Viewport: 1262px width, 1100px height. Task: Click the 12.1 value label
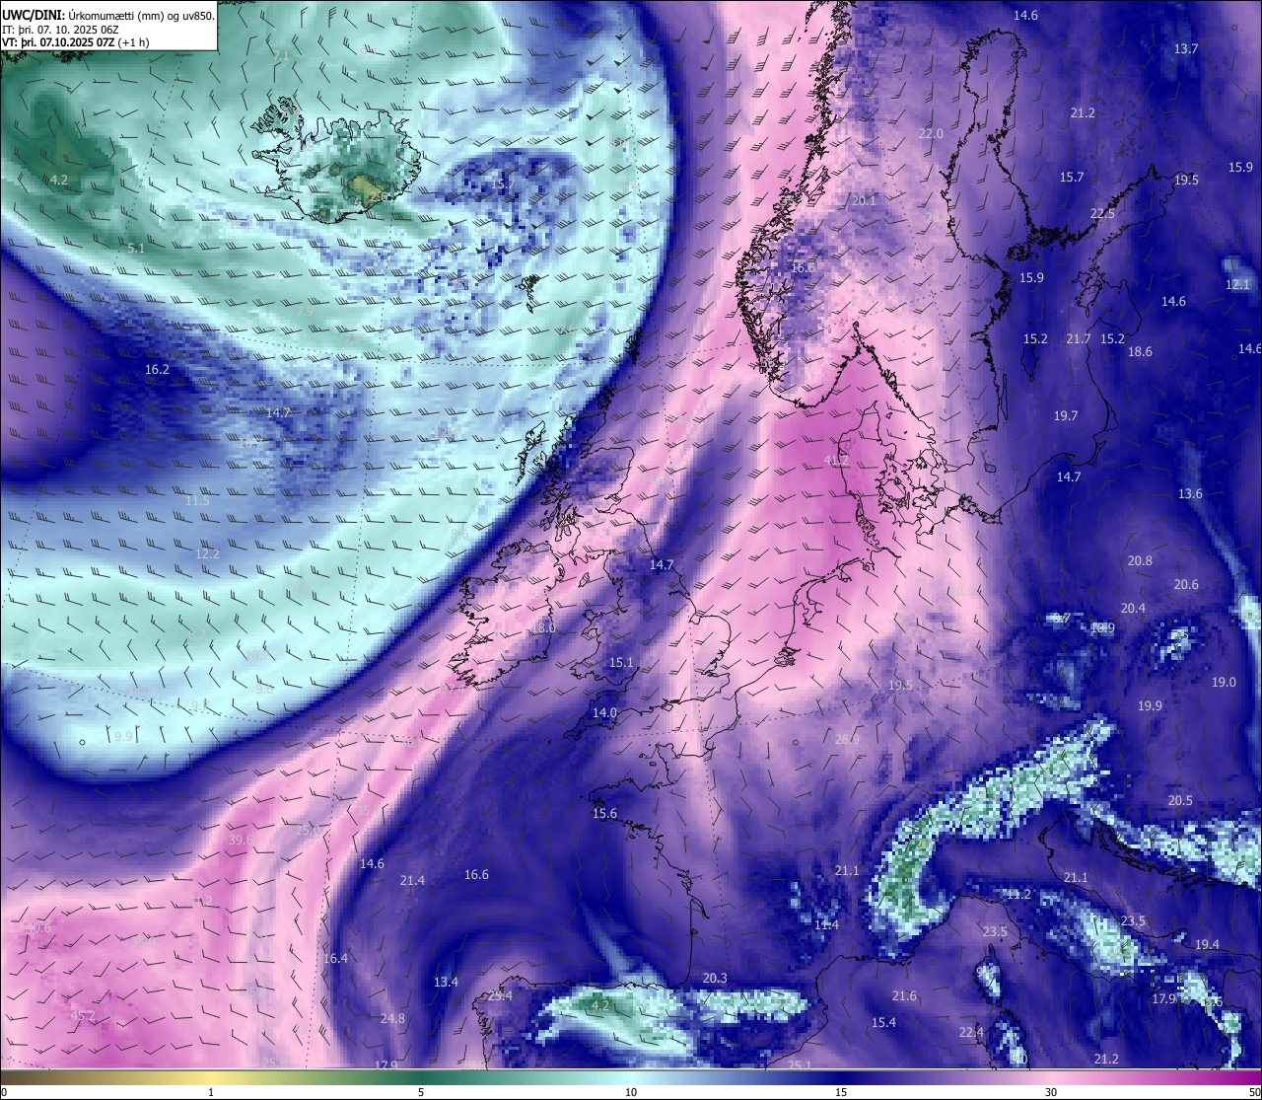point(1237,284)
